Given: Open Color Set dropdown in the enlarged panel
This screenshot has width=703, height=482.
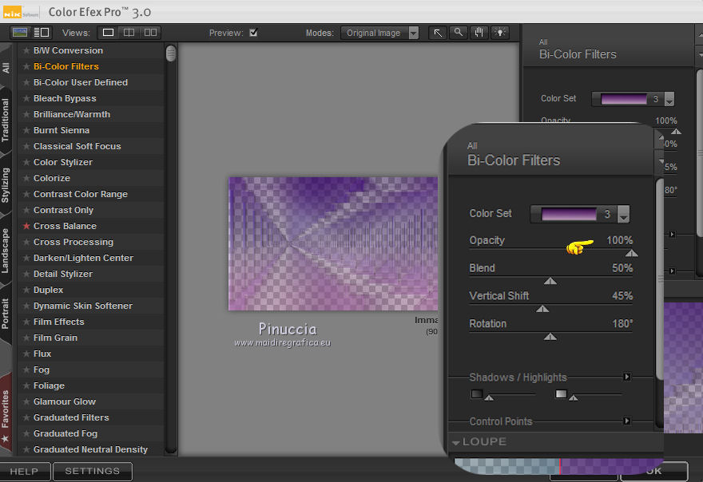Looking at the screenshot, I should [x=623, y=214].
